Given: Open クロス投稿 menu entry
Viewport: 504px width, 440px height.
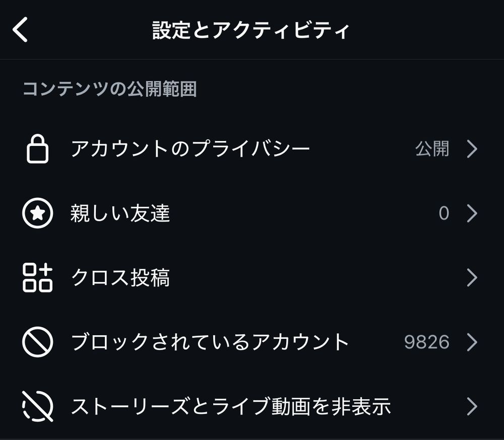Looking at the screenshot, I should [x=120, y=277].
